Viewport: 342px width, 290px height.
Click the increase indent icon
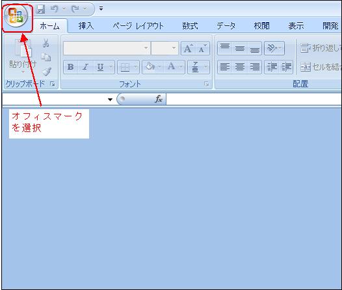286,66
